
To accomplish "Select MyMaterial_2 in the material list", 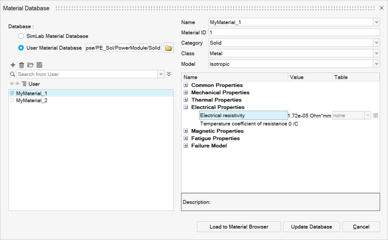I will tap(31, 100).
